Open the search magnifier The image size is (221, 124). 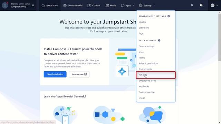192,5
